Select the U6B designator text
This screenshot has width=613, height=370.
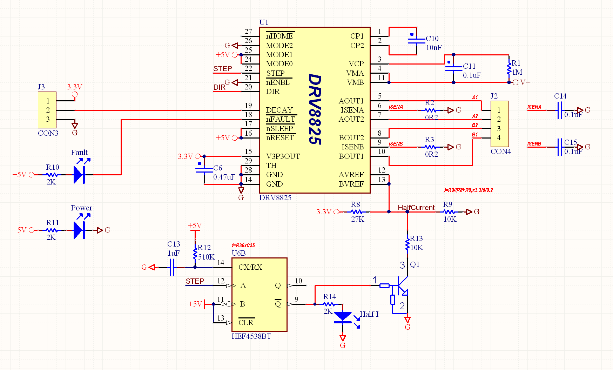(238, 253)
